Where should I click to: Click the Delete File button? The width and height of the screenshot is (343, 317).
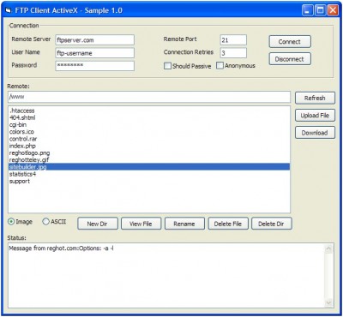pos(228,224)
